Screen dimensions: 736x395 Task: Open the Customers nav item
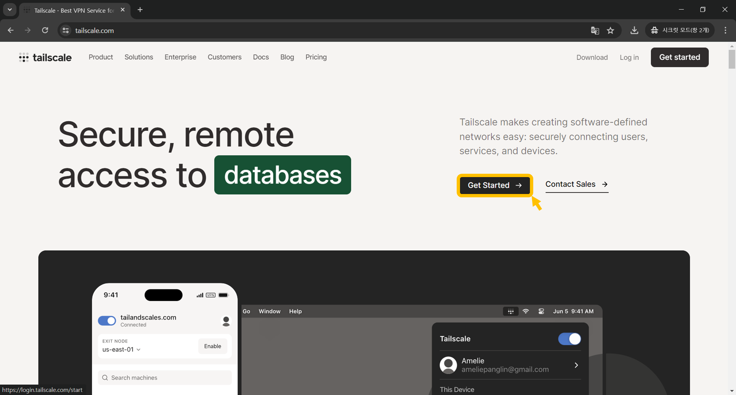[224, 57]
